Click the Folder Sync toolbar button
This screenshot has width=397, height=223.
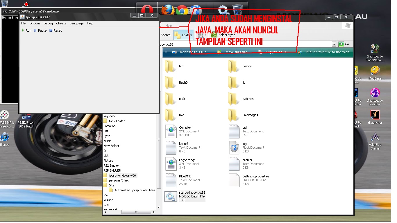[x=223, y=35]
